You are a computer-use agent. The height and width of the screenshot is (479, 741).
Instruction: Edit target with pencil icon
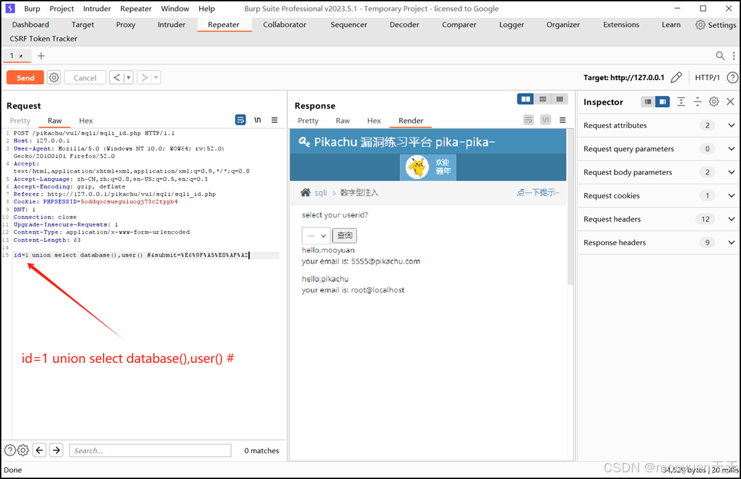point(677,77)
